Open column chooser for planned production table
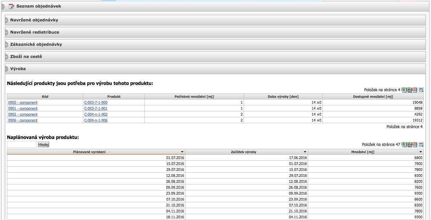 (421, 144)
